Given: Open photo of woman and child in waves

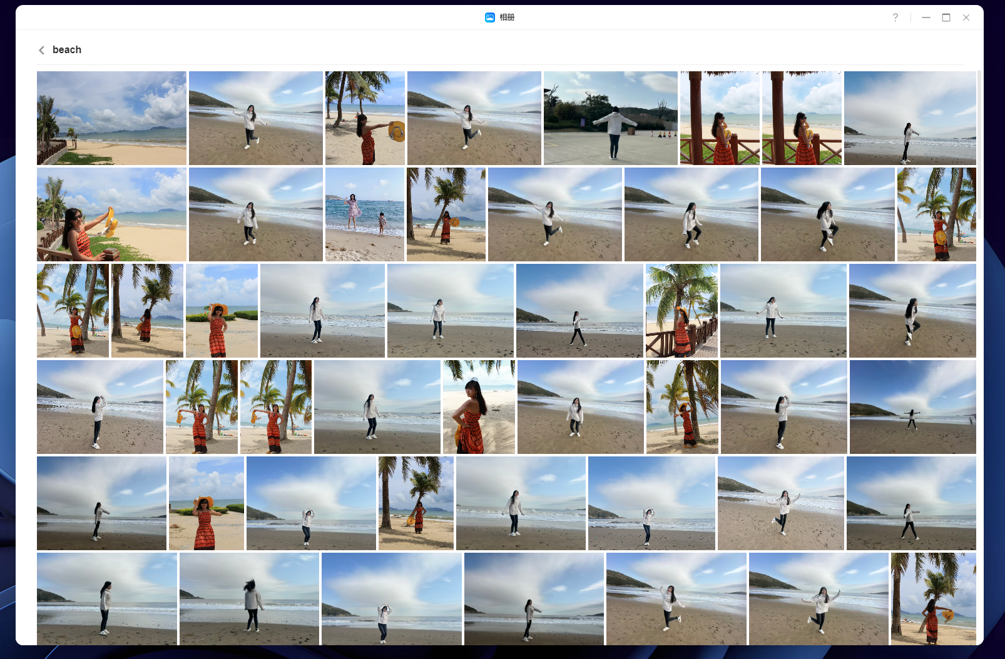Looking at the screenshot, I should tap(364, 214).
